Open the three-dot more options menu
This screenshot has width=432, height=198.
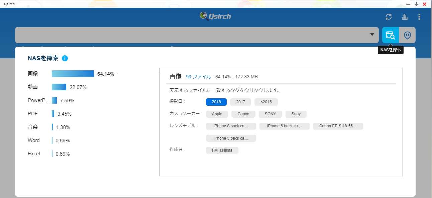click(419, 17)
